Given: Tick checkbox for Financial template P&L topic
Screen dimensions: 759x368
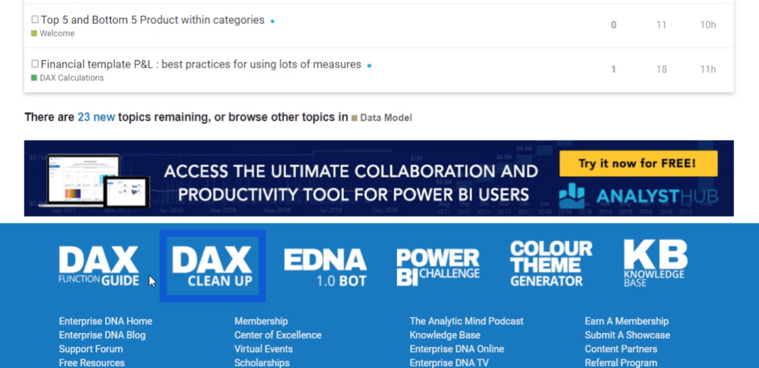Looking at the screenshot, I should tap(35, 64).
